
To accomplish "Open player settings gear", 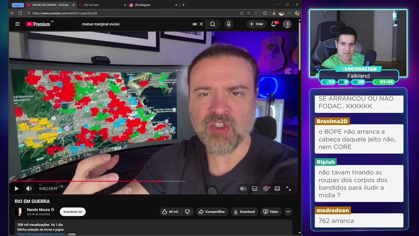I will 266,188.
